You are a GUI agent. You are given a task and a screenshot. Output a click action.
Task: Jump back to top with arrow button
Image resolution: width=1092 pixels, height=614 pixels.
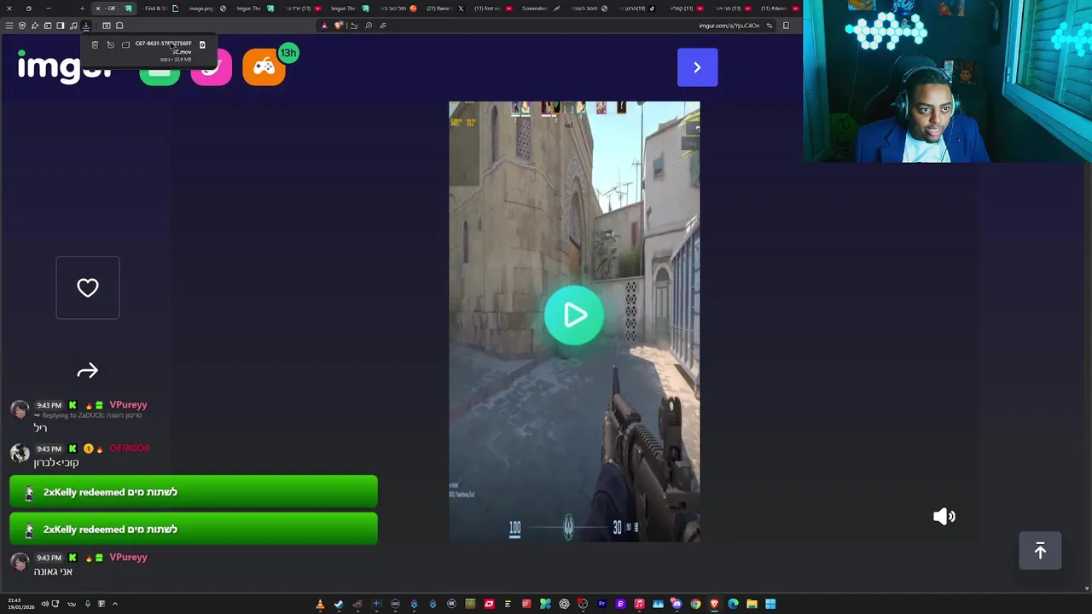[1040, 551]
